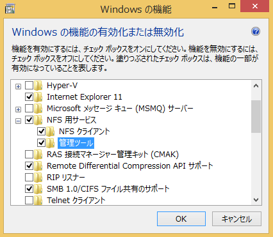273x237 pixels.
Task: Select the RIP リスナー label
Action: (66, 178)
